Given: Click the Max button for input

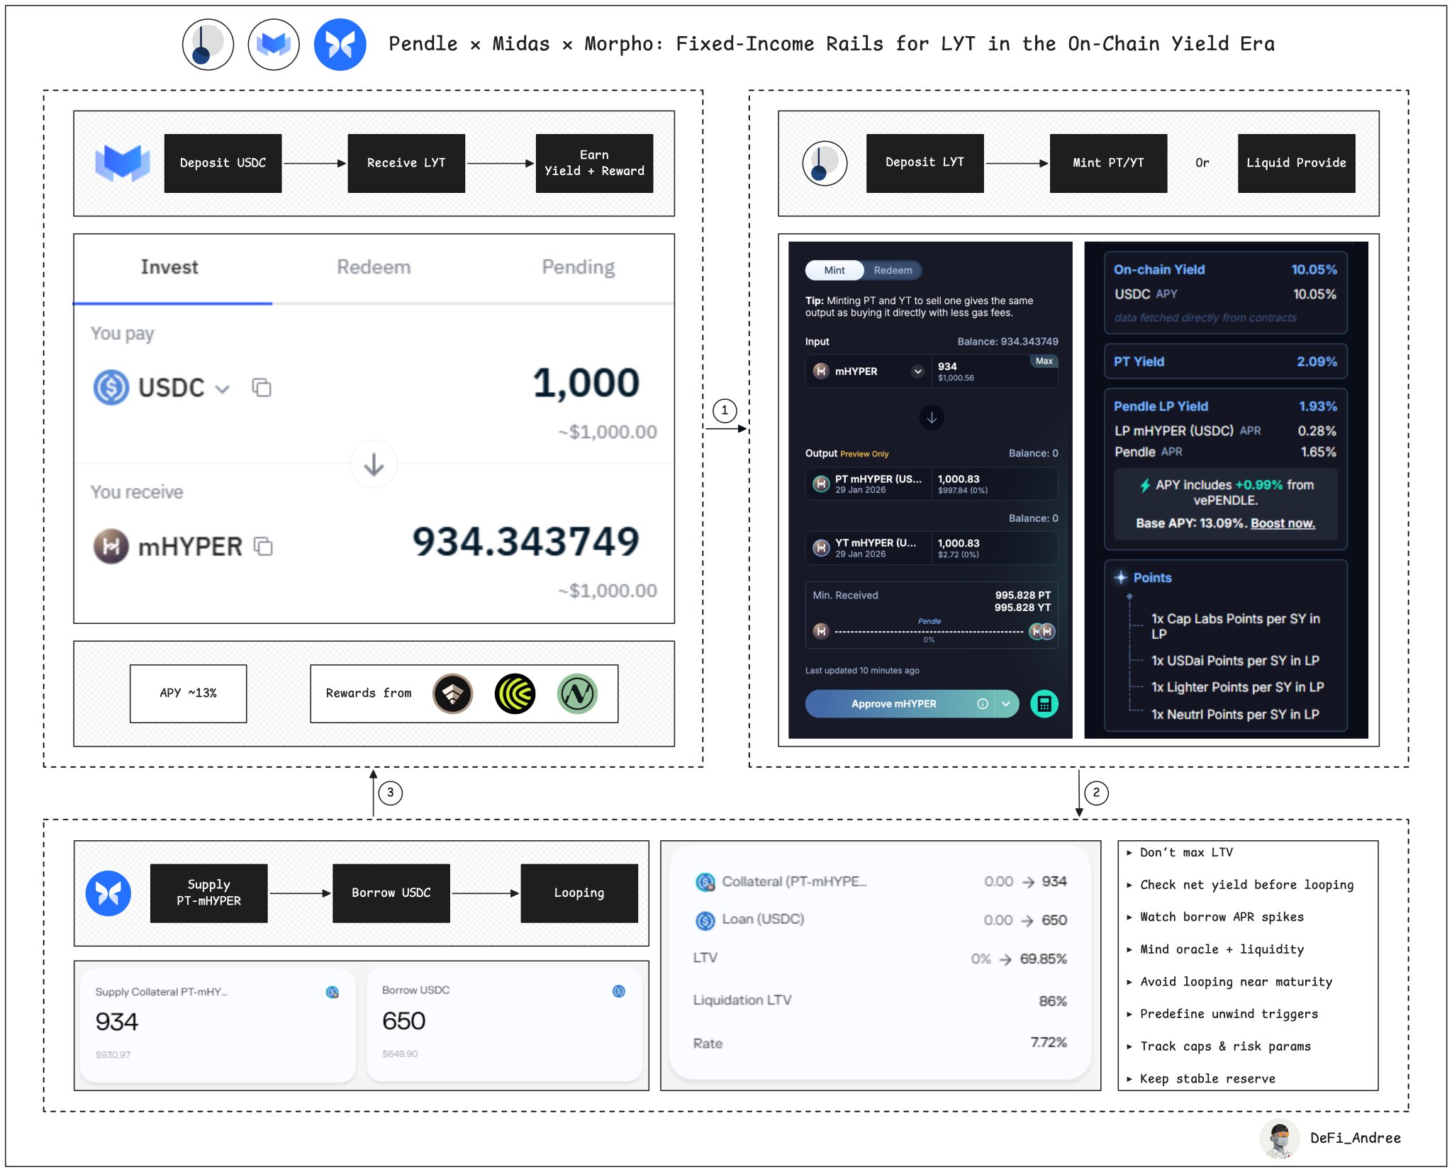Looking at the screenshot, I should coord(1044,361).
